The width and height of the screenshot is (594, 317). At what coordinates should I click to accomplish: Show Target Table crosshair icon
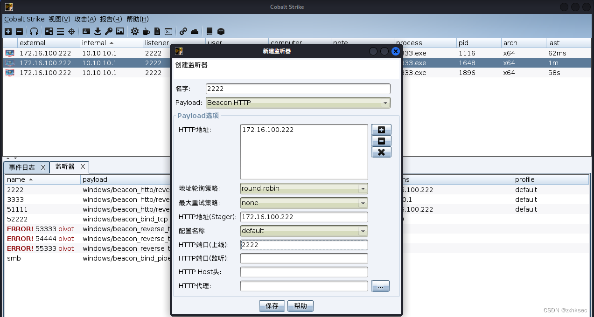71,31
